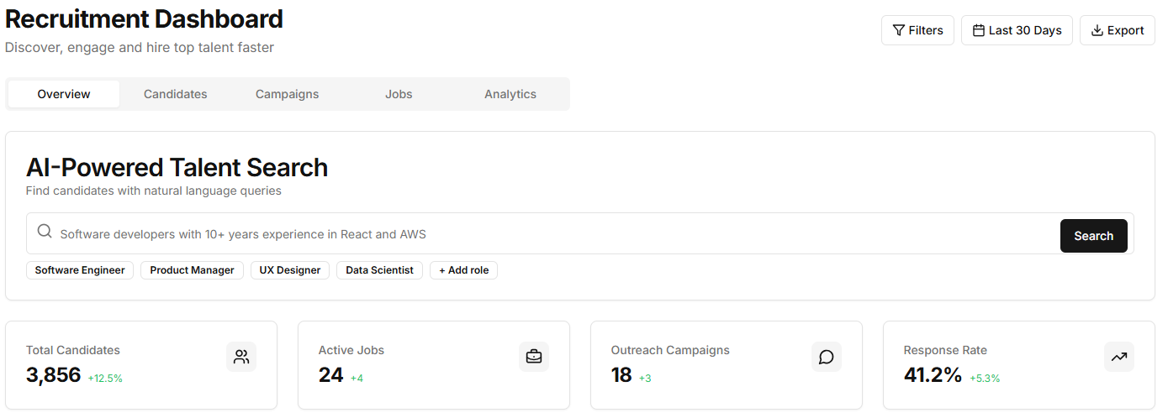Click the +4 active jobs change

[357, 379]
